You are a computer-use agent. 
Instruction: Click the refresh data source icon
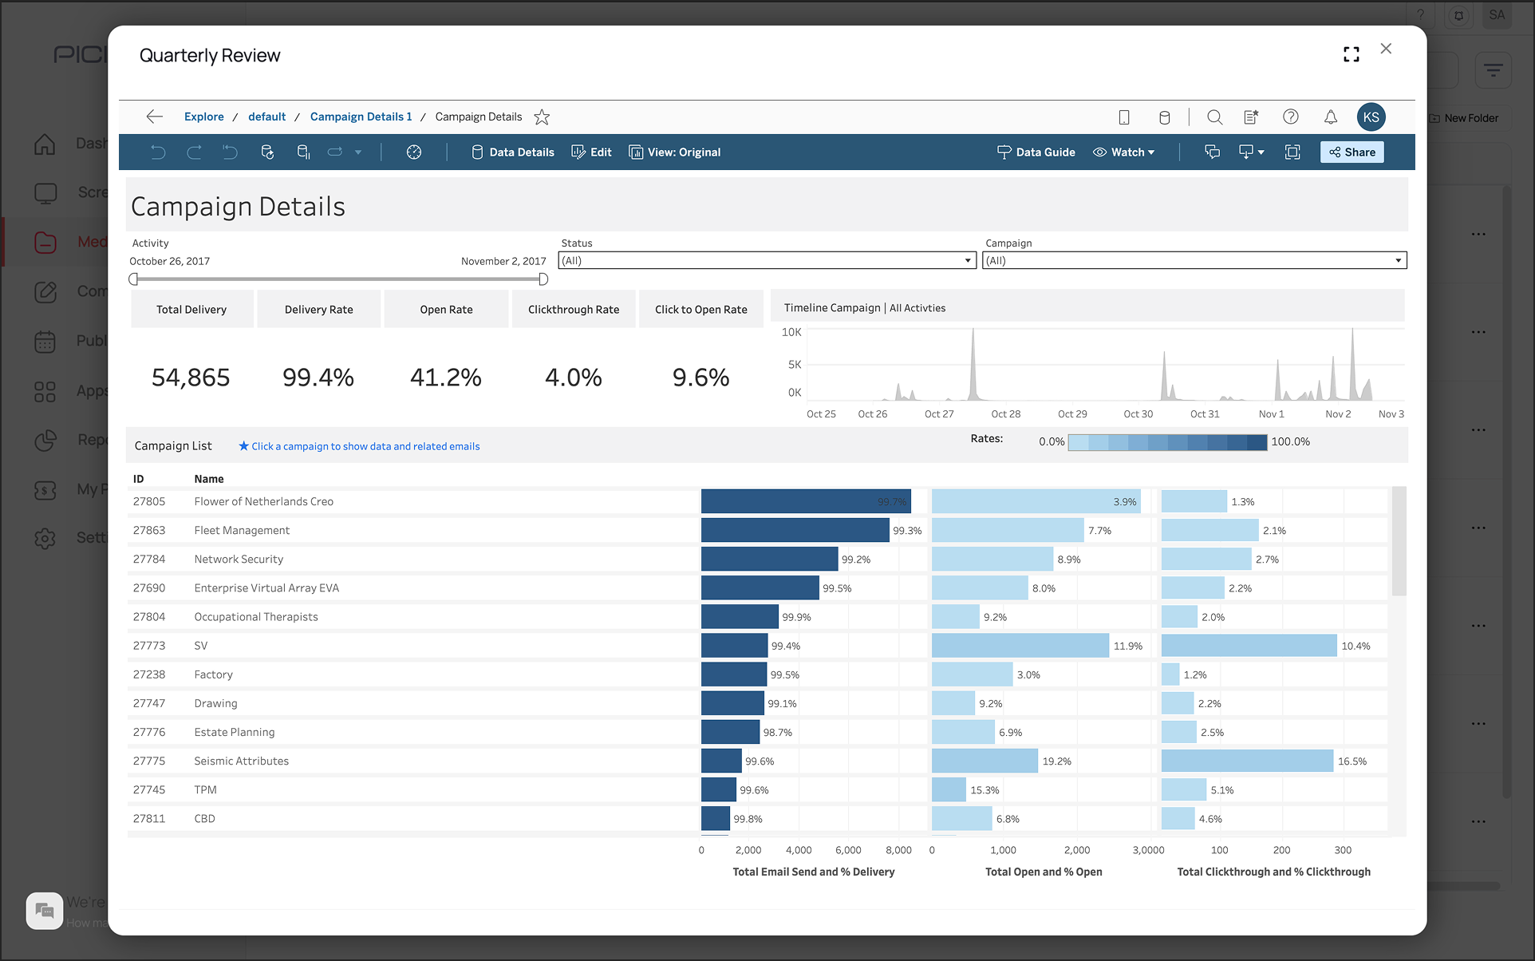267,152
